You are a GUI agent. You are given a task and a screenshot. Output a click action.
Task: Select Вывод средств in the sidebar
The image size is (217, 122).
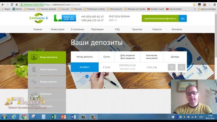(47, 82)
